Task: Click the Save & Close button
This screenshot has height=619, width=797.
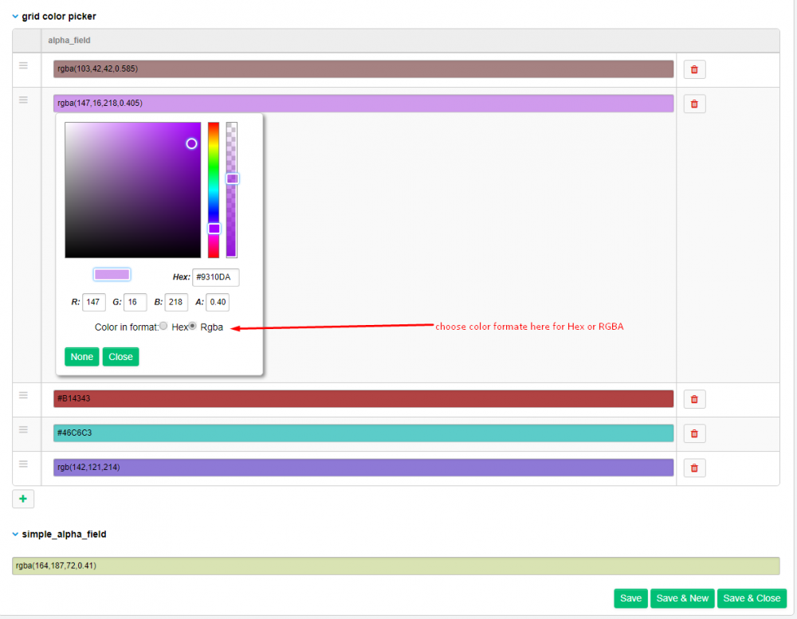Action: tap(752, 598)
